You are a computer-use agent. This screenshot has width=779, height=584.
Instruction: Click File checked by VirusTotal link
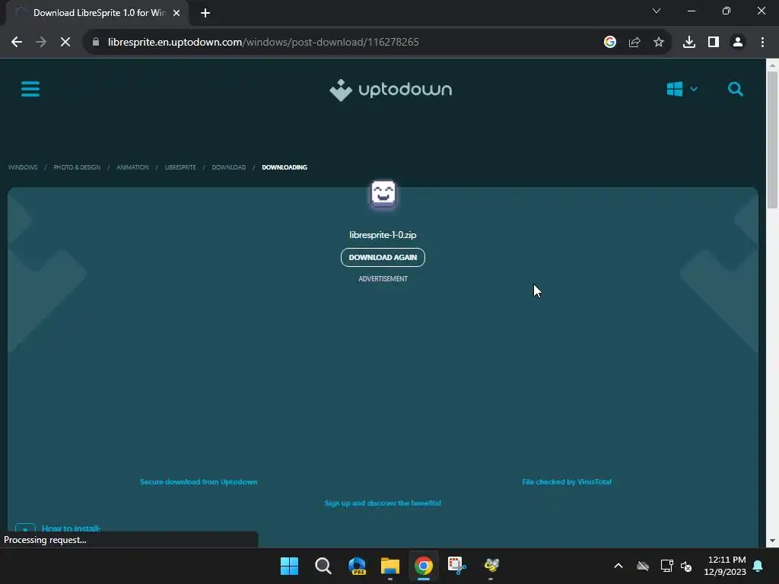click(x=567, y=481)
